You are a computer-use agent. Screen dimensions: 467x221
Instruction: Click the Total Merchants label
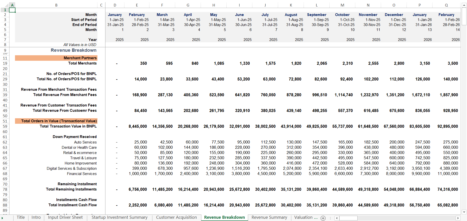(x=82, y=63)
